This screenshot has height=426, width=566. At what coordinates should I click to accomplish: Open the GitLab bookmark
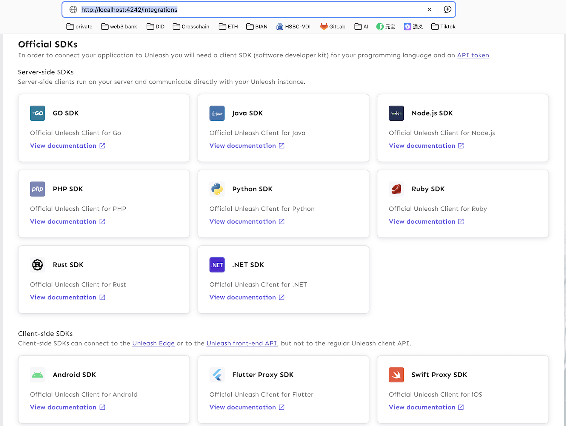(x=333, y=26)
